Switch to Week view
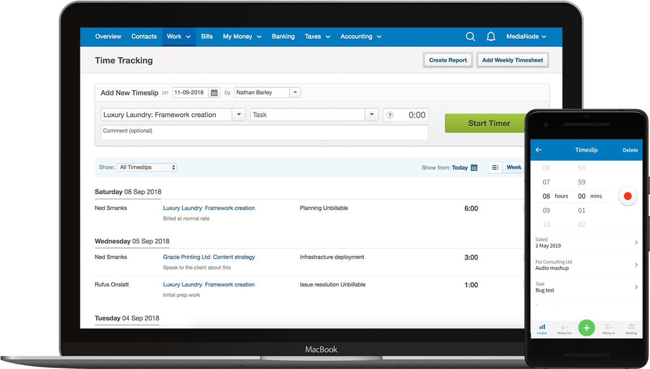The width and height of the screenshot is (650, 369). tap(513, 168)
